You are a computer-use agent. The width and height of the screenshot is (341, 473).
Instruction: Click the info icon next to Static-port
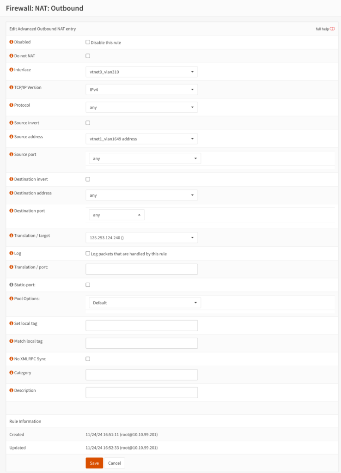pyautogui.click(x=11, y=285)
